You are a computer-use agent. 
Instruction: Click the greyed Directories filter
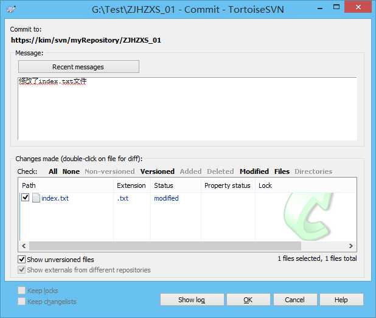[x=313, y=171]
